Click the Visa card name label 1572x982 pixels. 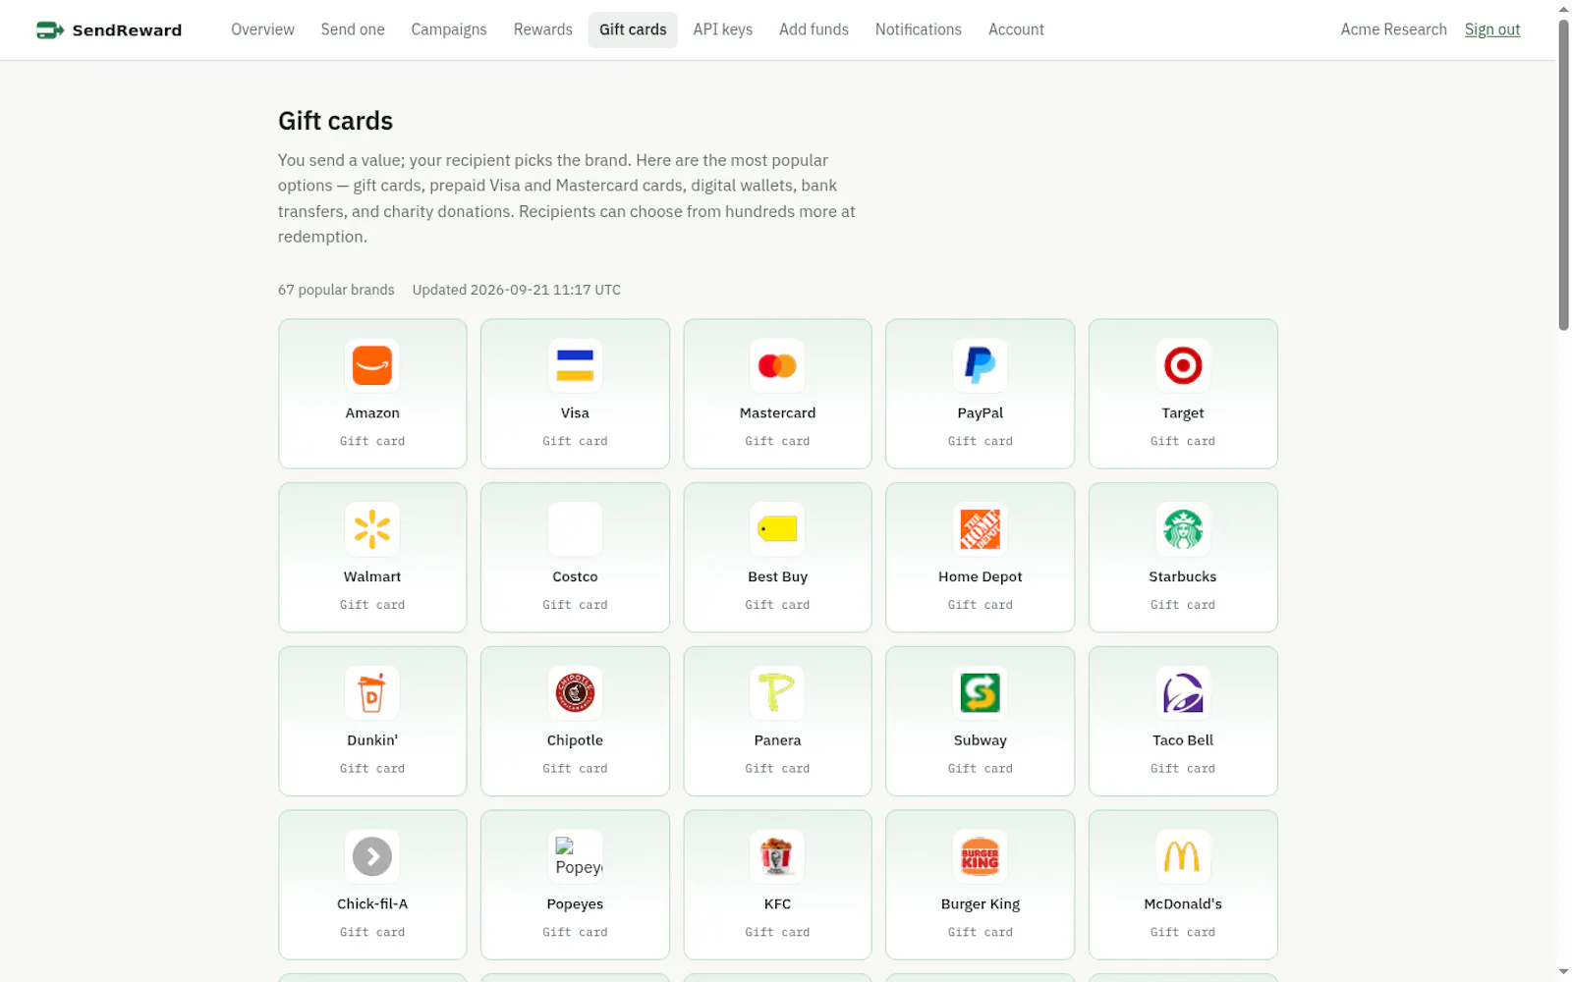(x=575, y=413)
